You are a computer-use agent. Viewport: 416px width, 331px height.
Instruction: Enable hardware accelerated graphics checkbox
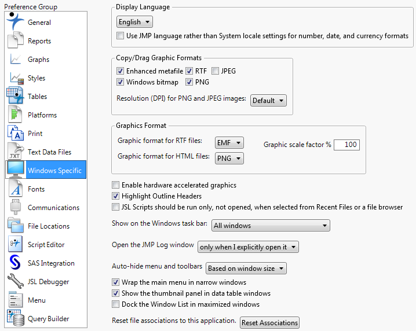click(x=116, y=185)
